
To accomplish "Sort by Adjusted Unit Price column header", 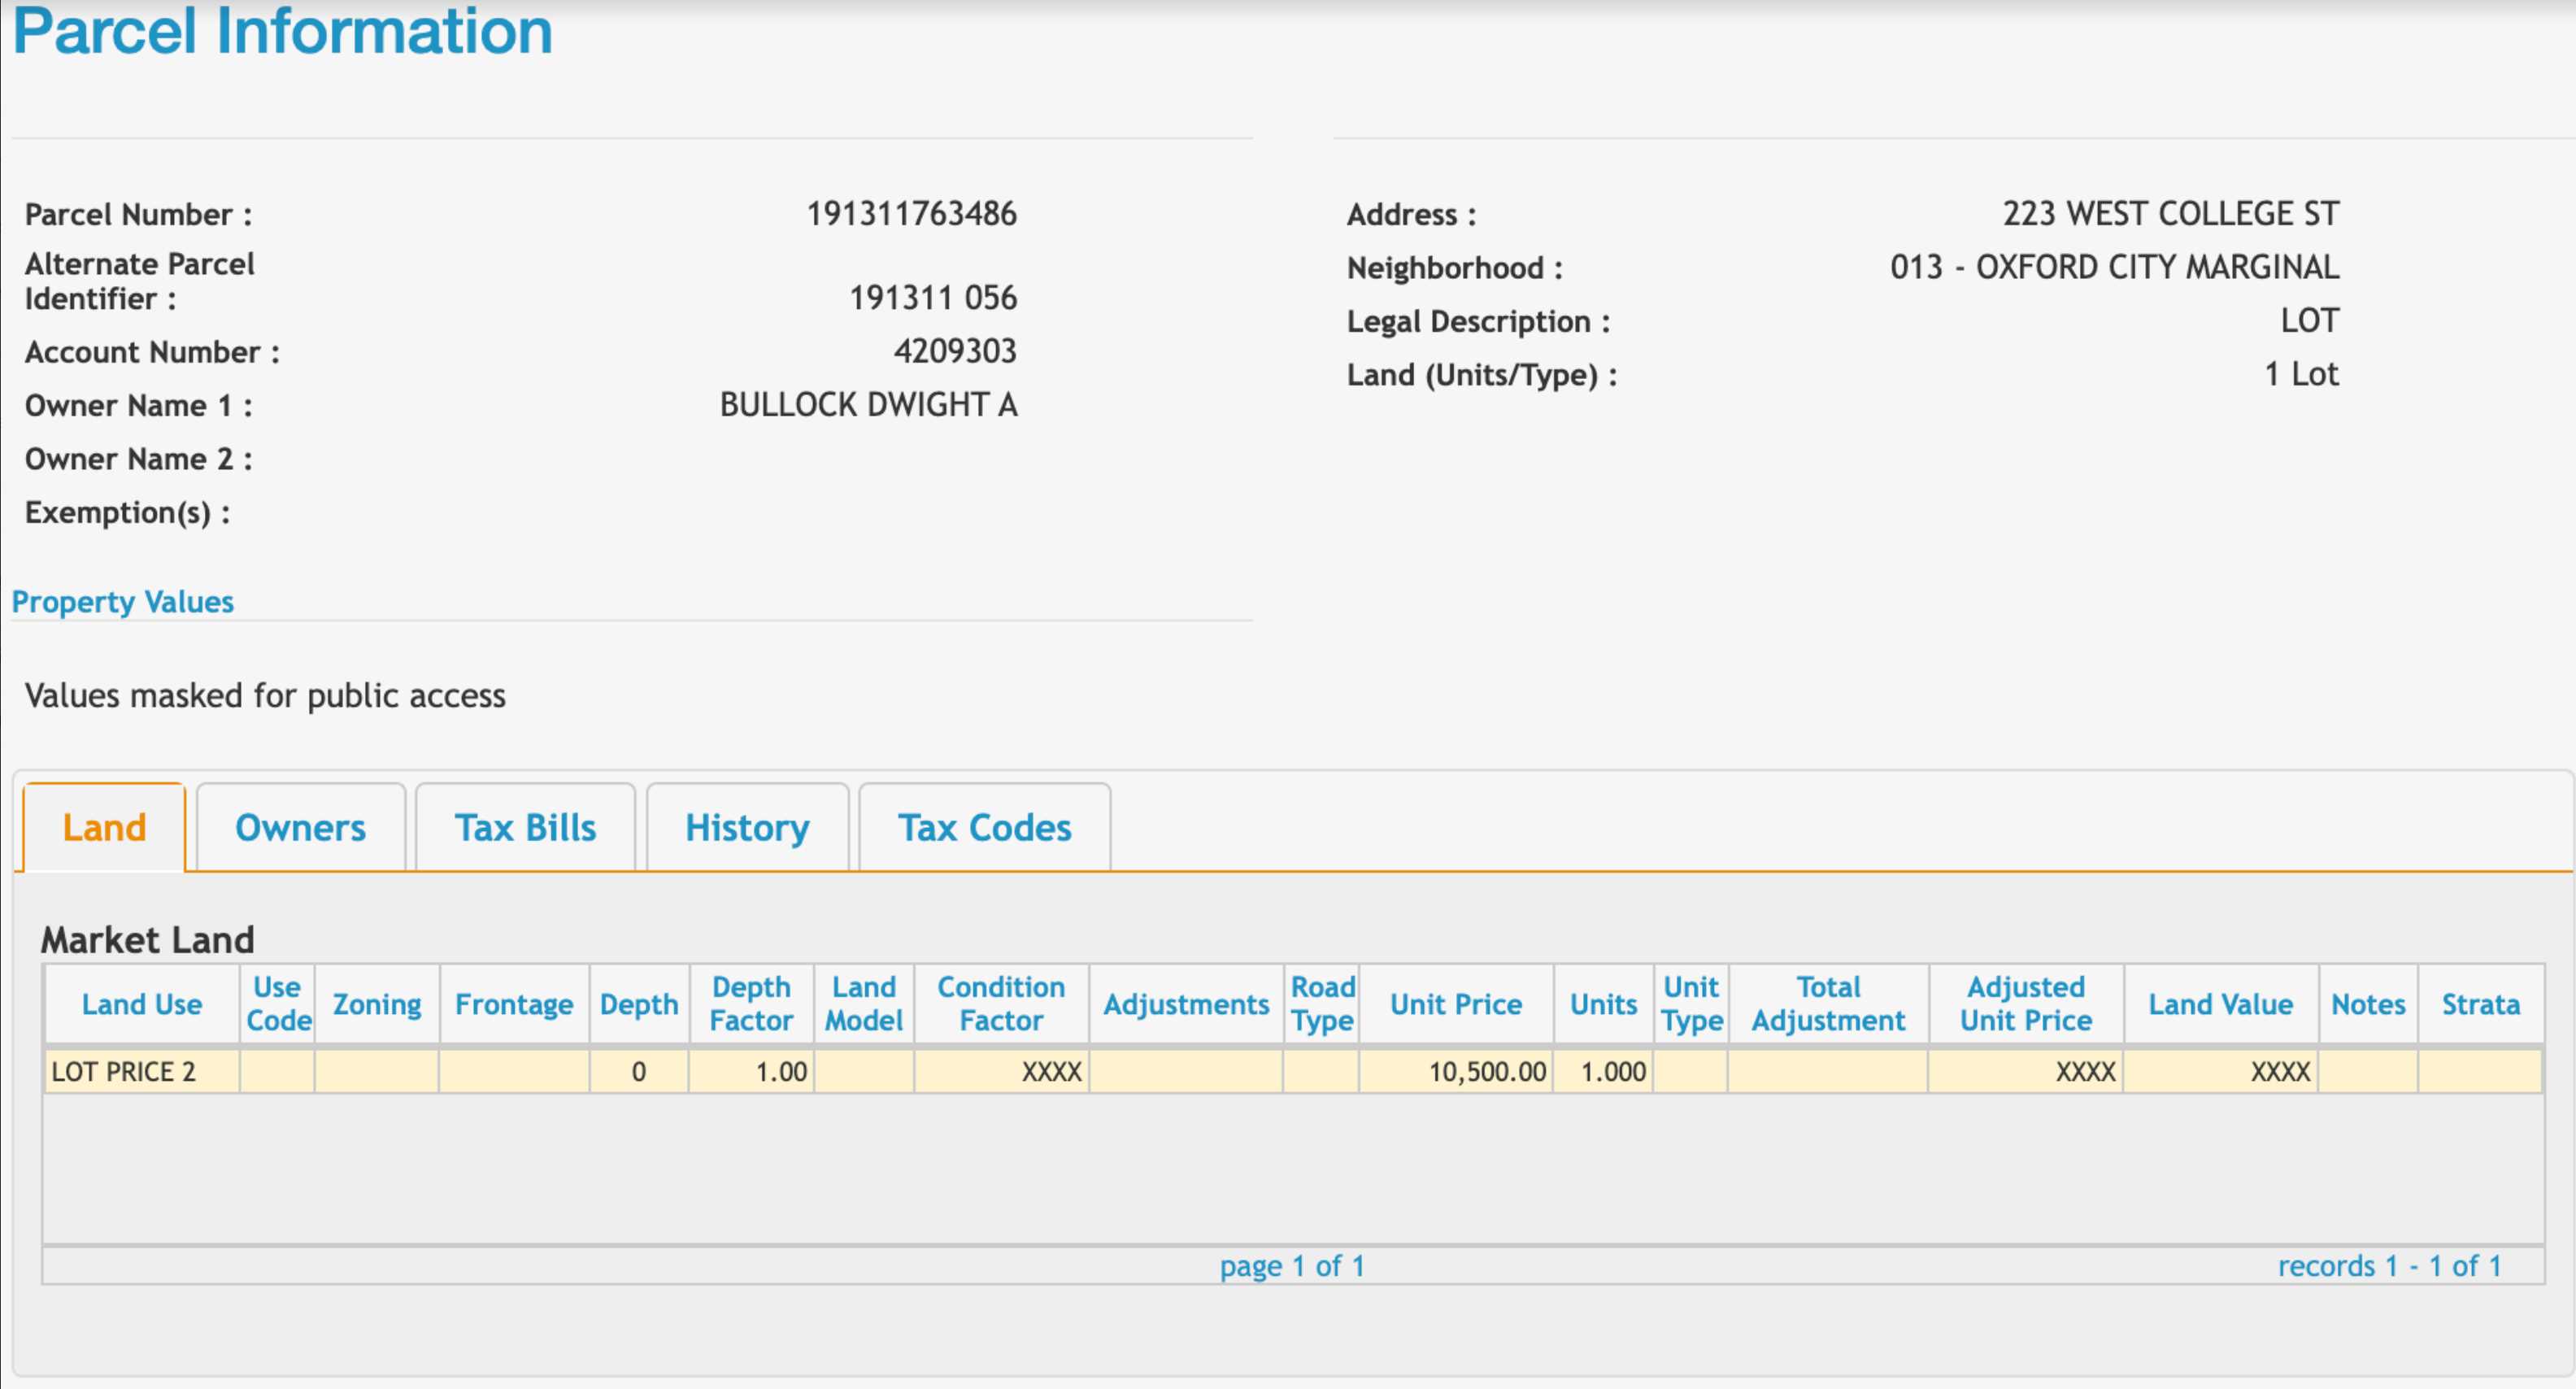I will 2026,1004.
